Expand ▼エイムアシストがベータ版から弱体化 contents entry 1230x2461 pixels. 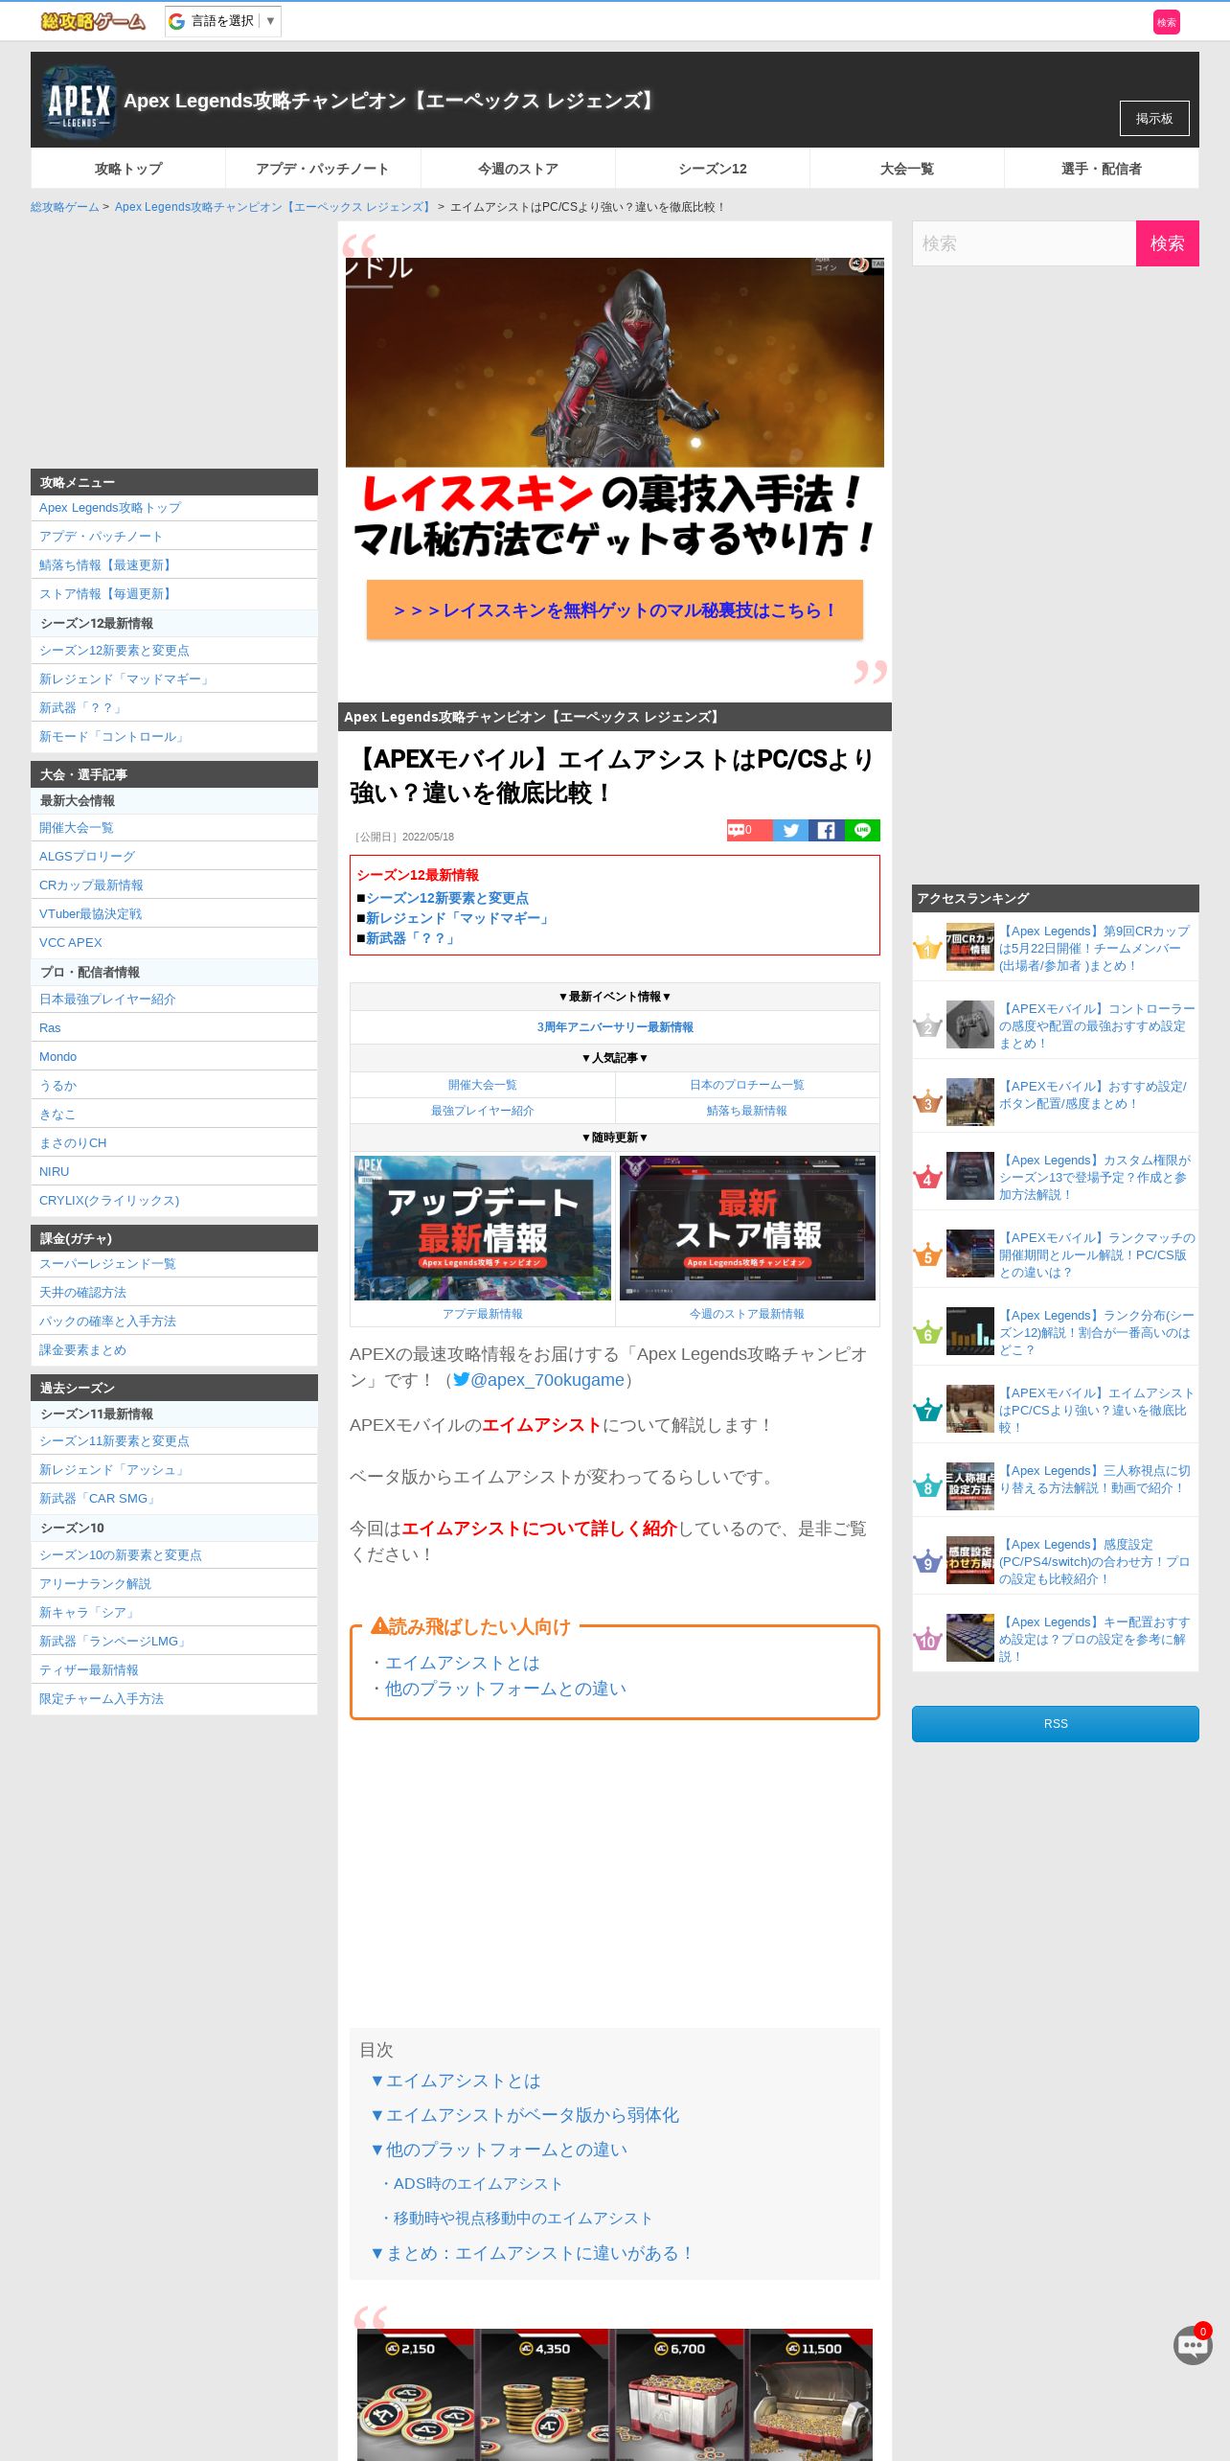(524, 2115)
